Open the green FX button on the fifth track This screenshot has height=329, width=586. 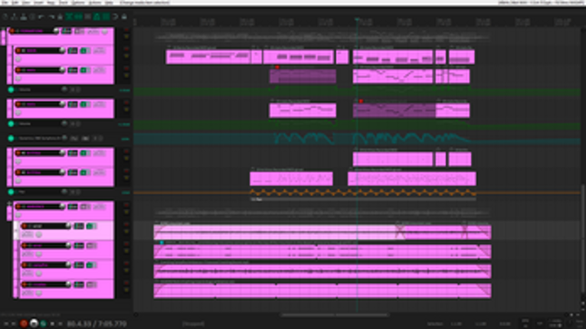[85, 153]
